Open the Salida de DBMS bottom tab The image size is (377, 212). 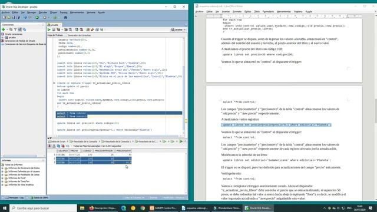(x=39, y=198)
